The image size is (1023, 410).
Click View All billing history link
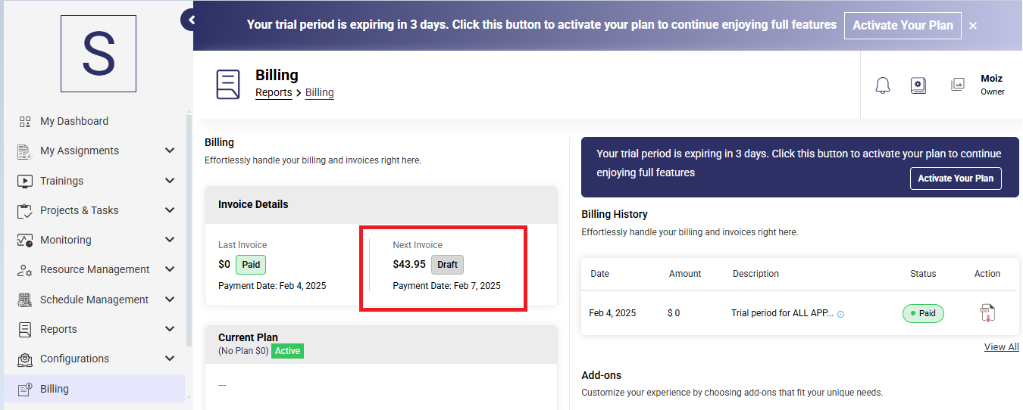pos(1001,346)
